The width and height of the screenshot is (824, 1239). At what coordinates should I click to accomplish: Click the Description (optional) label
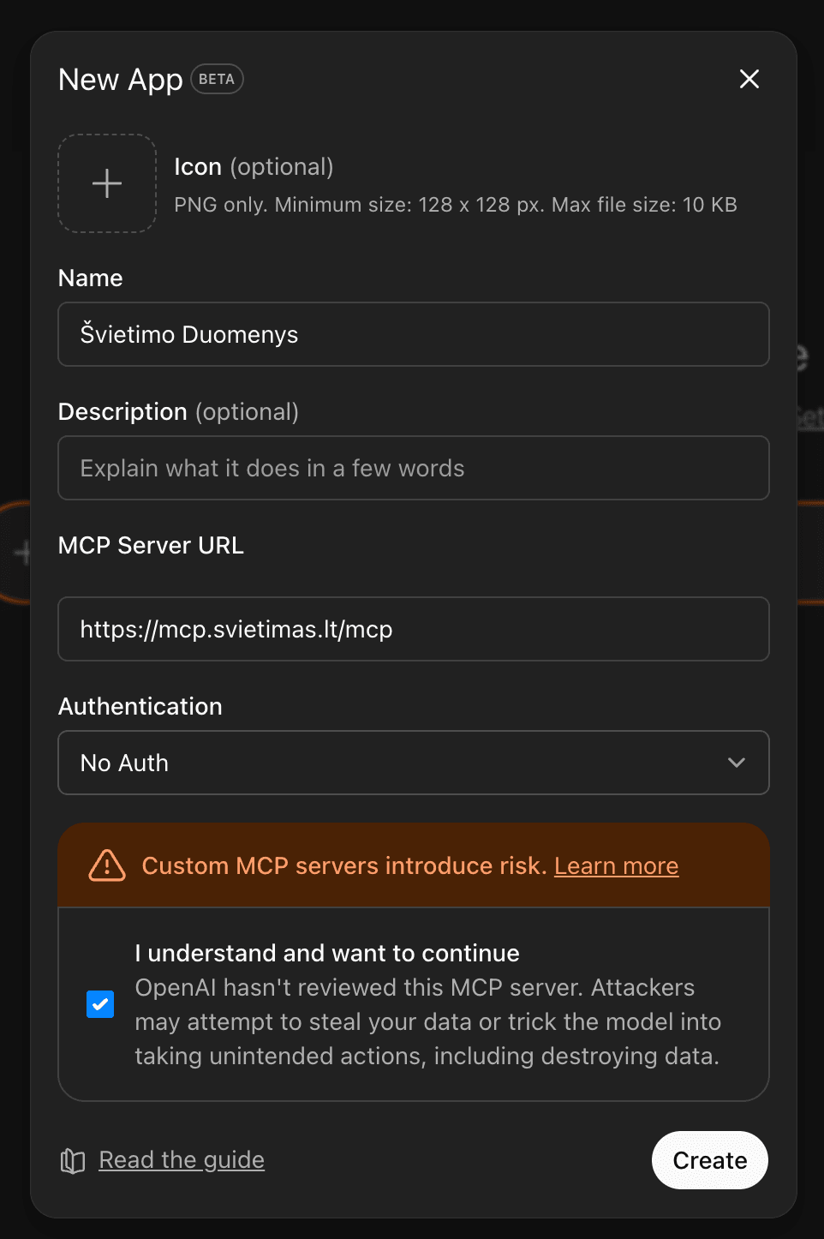click(179, 412)
